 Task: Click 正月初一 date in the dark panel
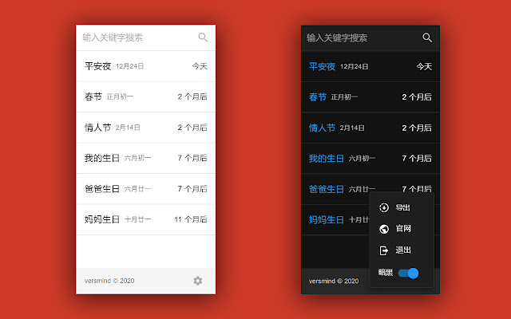point(344,97)
